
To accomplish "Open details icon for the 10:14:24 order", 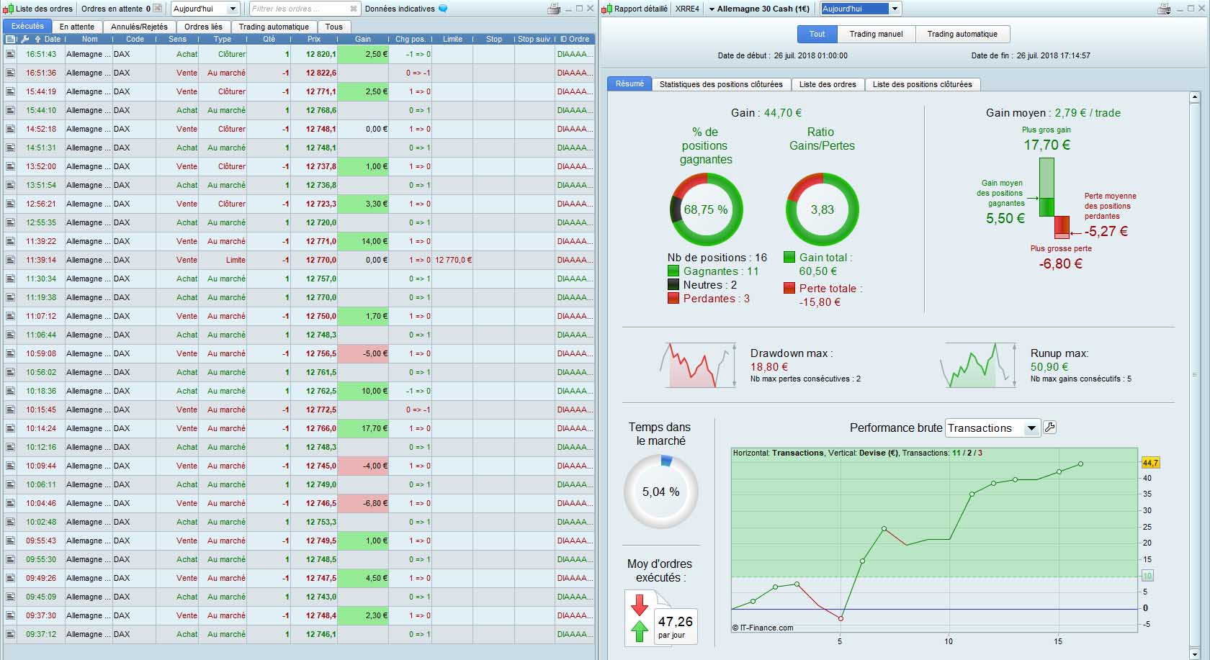I will click(11, 428).
